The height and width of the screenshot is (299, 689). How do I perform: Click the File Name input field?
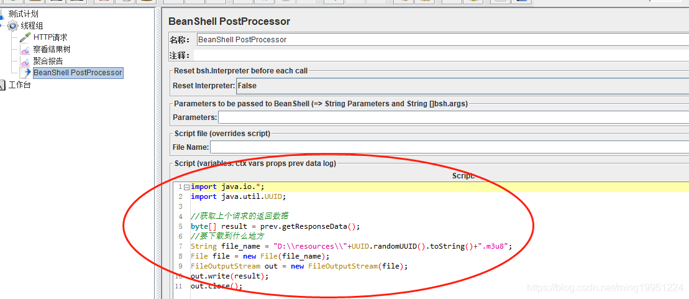pos(449,147)
